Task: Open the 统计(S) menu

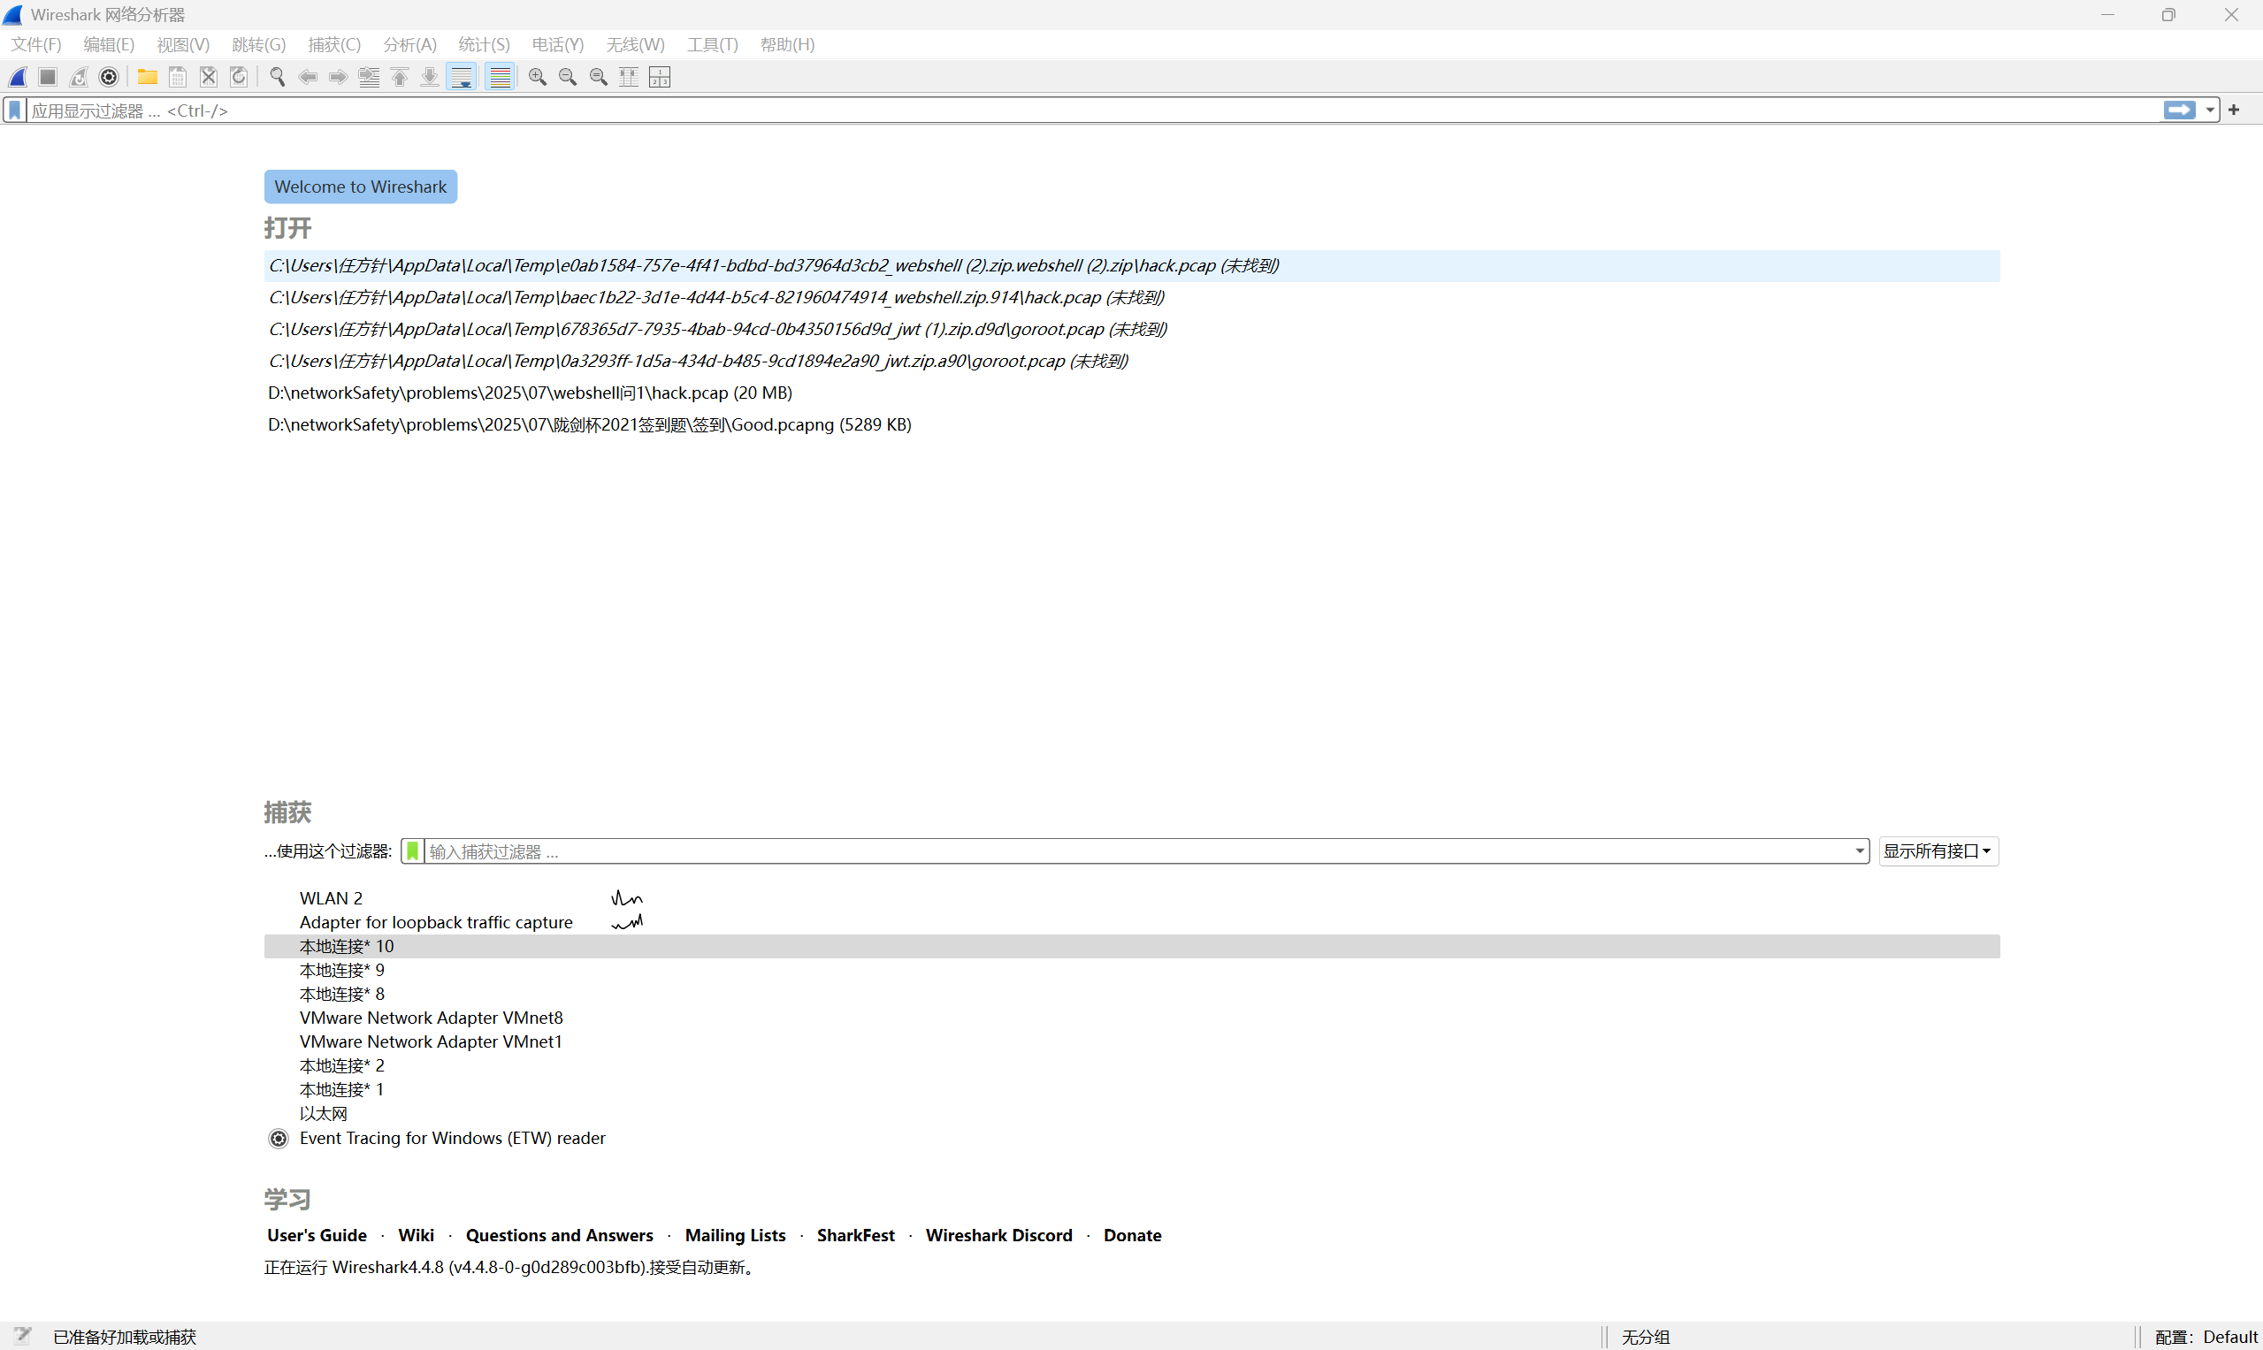Action: click(484, 44)
